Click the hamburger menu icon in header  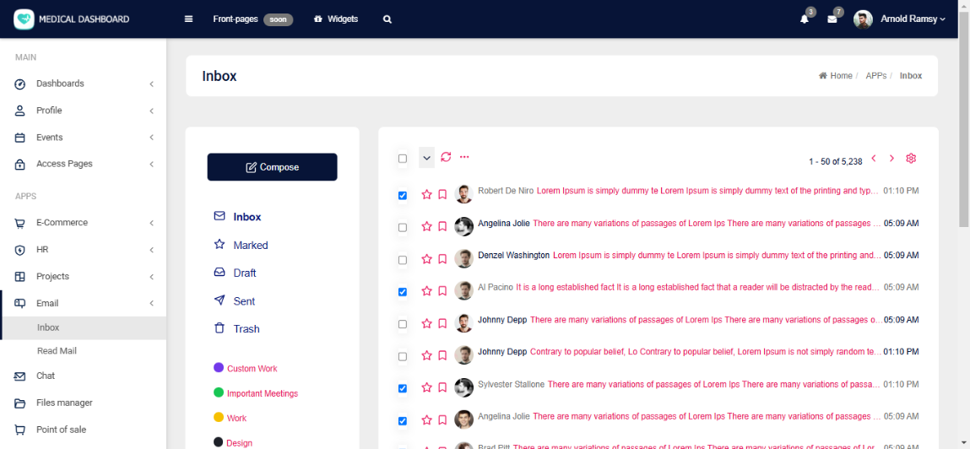click(188, 19)
